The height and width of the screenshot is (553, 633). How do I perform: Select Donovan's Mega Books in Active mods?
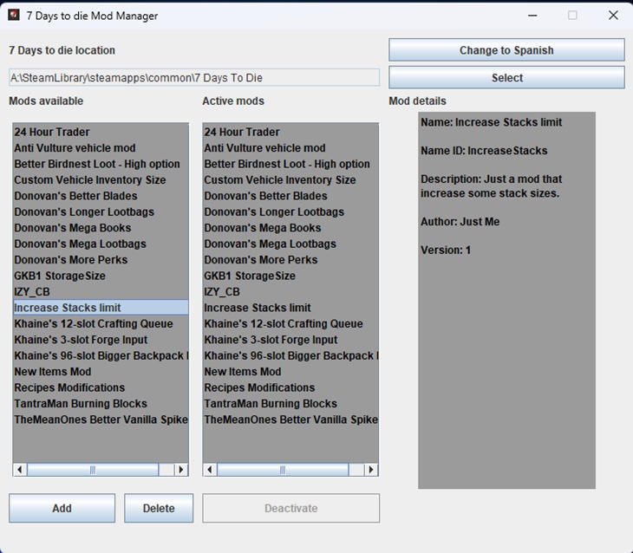click(290, 228)
